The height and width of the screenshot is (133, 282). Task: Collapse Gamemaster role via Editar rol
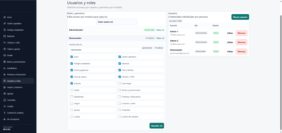click(160, 38)
